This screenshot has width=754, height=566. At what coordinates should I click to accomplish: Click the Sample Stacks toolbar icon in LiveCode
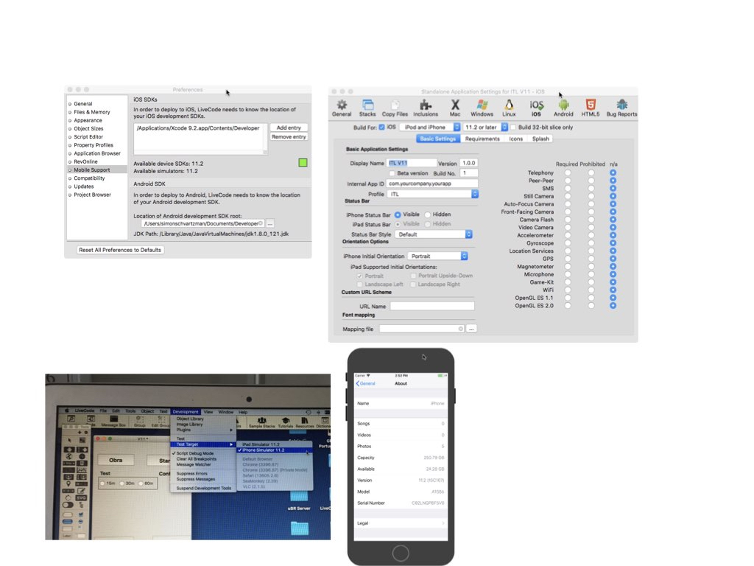pos(262,422)
